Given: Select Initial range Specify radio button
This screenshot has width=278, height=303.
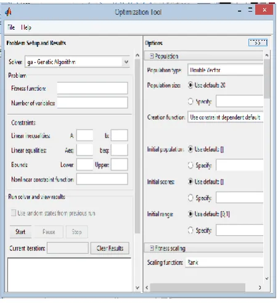Looking at the screenshot, I should [190, 230].
